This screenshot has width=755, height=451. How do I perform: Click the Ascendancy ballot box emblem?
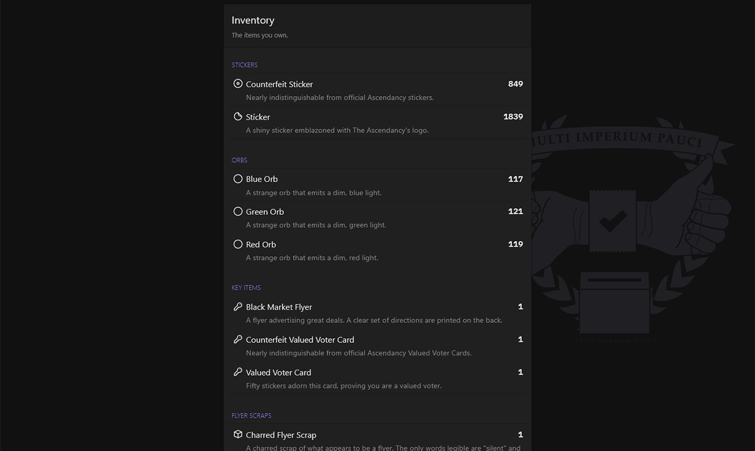[x=614, y=303]
